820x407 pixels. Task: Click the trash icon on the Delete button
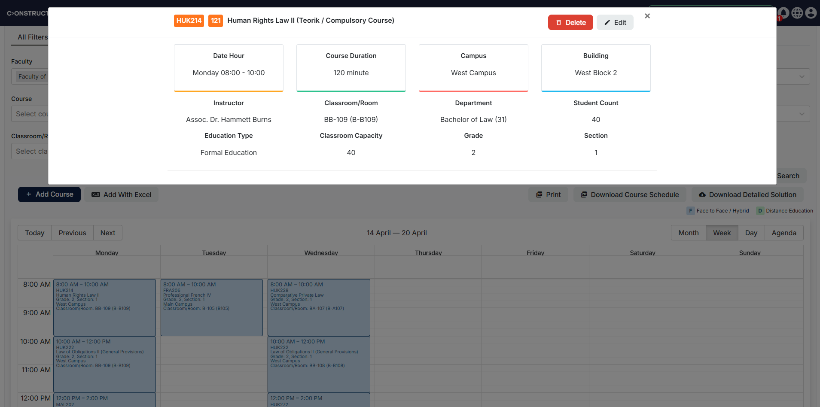coord(559,22)
